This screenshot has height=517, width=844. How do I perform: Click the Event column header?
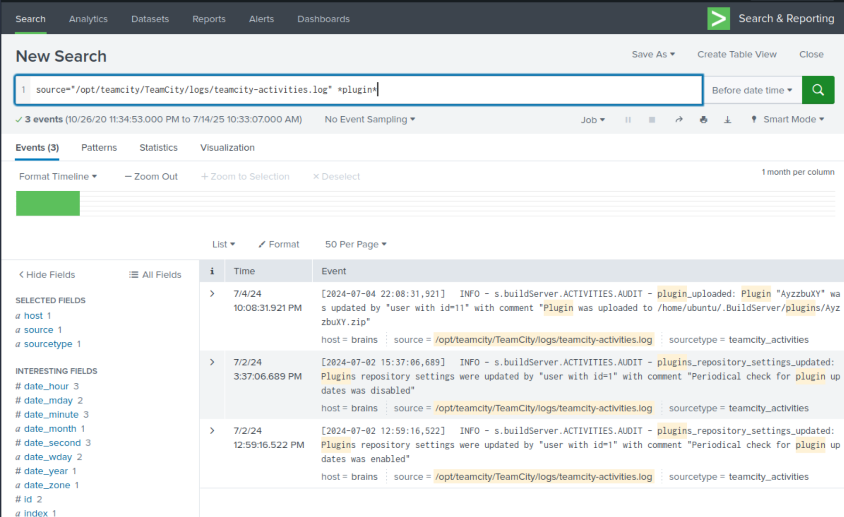pos(334,271)
